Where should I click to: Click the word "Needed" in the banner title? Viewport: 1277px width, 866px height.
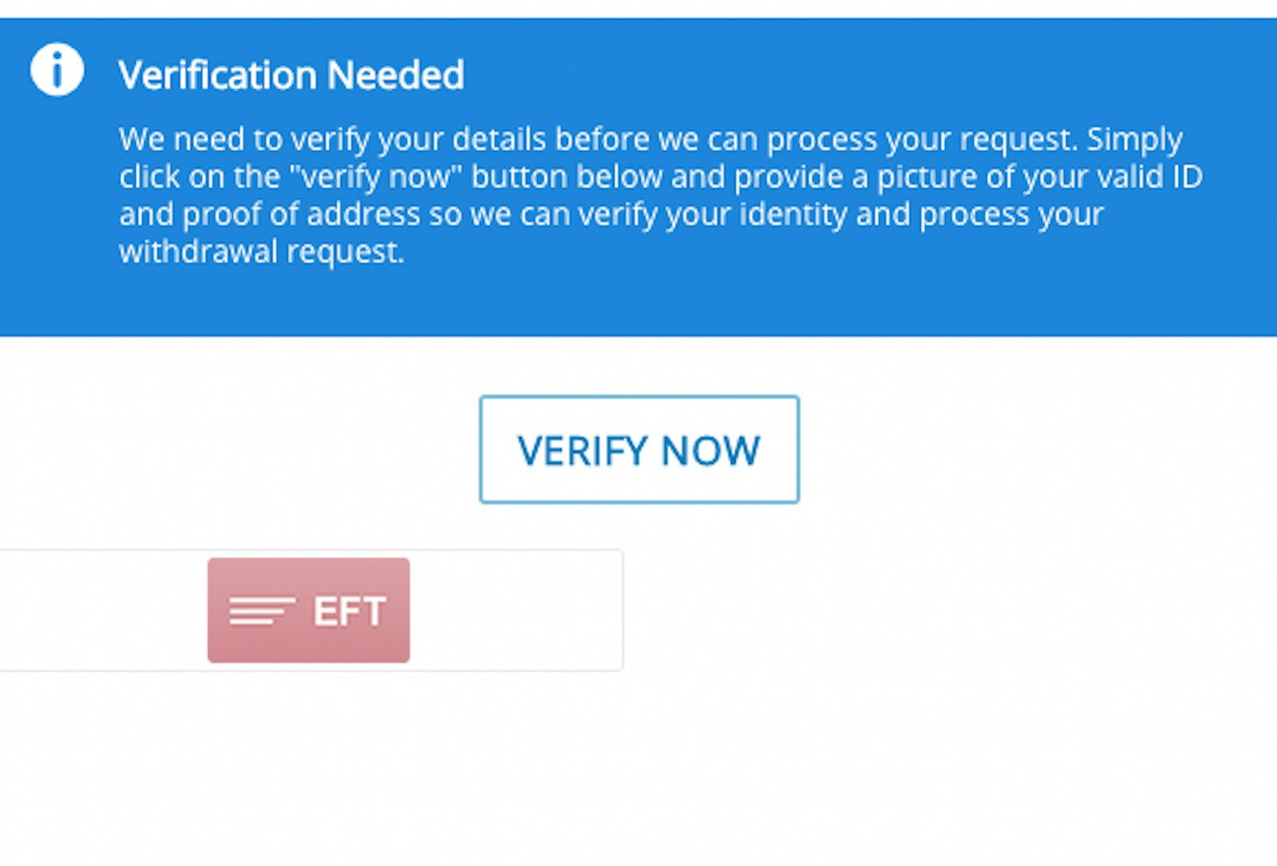(395, 76)
